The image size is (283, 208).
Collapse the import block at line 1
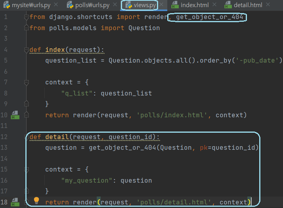[x=26, y=17]
